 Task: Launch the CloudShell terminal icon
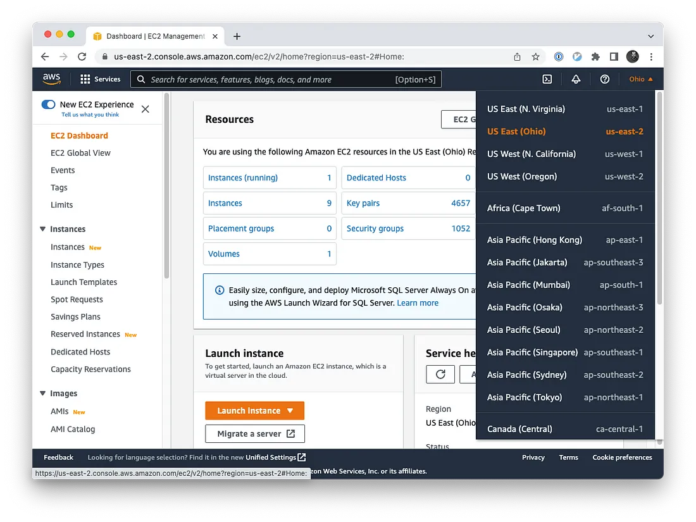pos(547,79)
